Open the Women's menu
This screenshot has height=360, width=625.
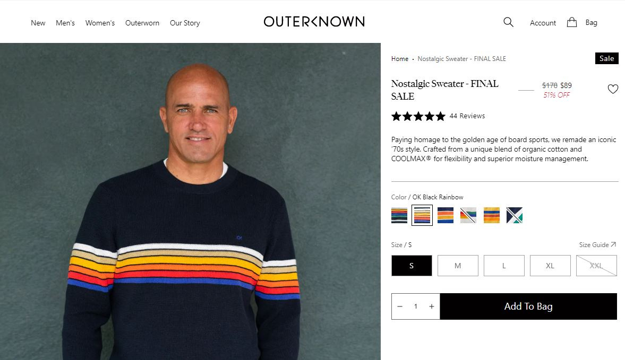(x=100, y=23)
